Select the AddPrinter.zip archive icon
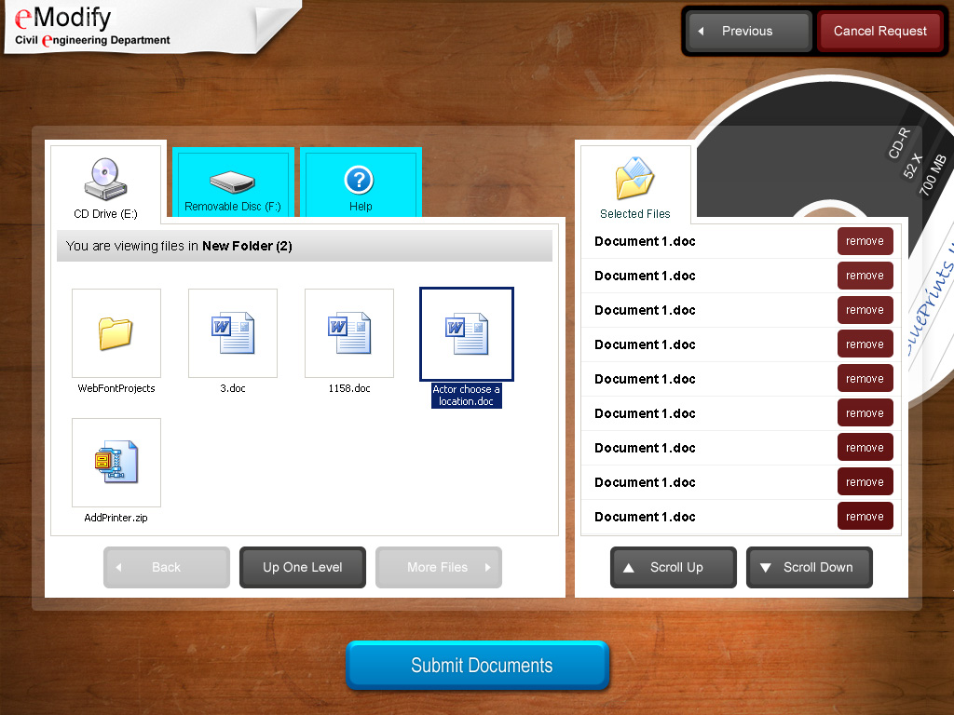Image resolution: width=954 pixels, height=715 pixels. pos(116,462)
